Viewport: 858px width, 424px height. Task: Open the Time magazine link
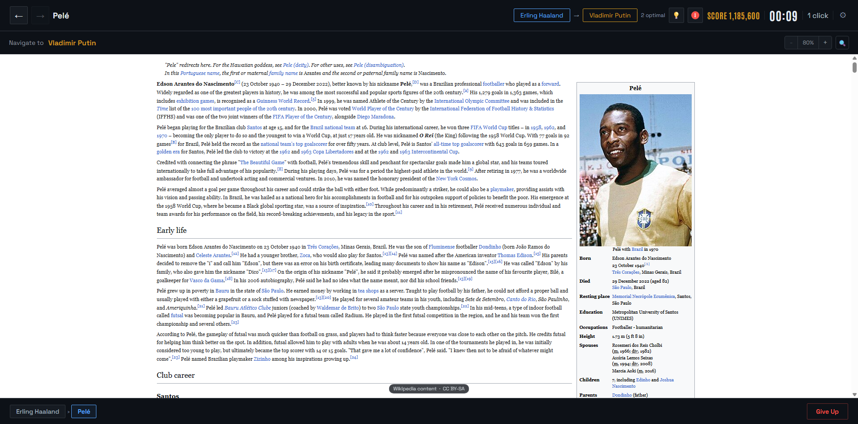tap(162, 109)
